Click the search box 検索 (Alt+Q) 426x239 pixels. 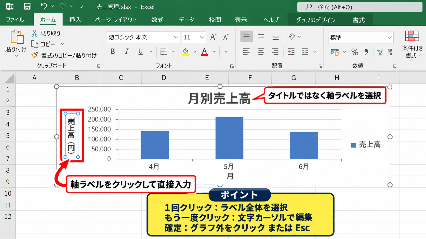pos(360,7)
